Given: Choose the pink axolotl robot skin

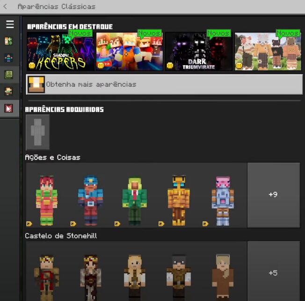Looking at the screenshot, I should 223,201.
